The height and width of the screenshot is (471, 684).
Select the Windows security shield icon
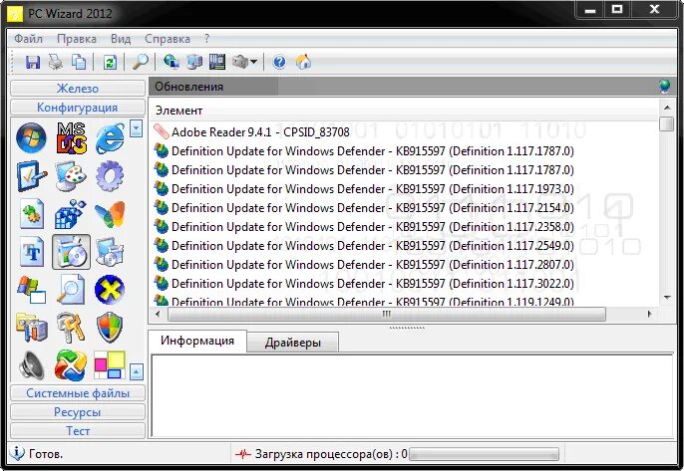coord(110,328)
